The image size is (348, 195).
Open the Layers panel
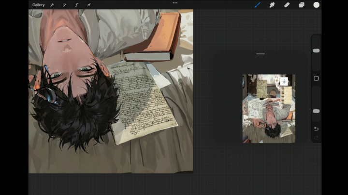302,5
